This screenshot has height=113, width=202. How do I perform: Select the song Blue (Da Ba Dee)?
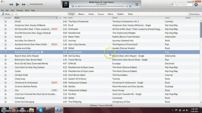(31, 63)
